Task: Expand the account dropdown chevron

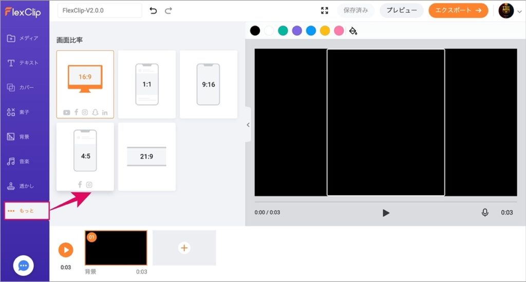Action: (520, 11)
